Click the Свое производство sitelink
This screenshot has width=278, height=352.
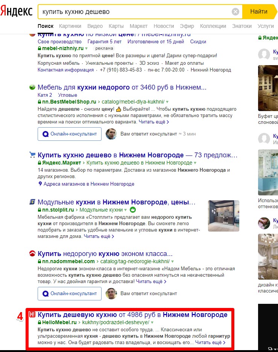click(59, 41)
